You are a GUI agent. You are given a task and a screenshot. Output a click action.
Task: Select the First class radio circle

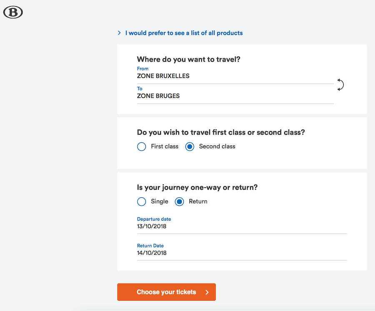coord(142,147)
